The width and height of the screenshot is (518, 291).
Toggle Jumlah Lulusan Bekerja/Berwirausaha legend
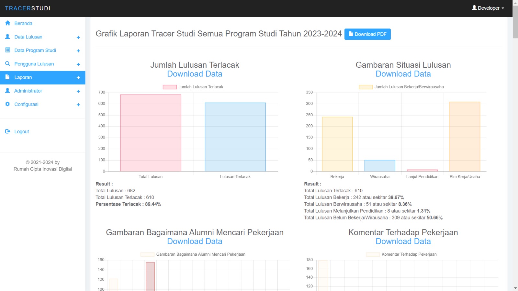401,87
